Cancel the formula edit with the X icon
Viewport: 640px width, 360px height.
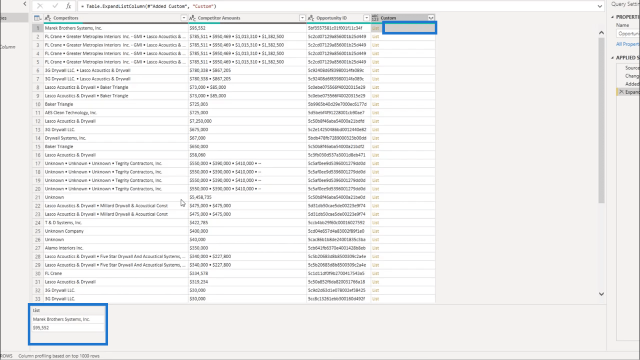[x=40, y=6]
